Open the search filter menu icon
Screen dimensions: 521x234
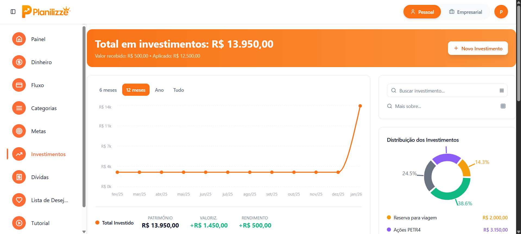501,91
